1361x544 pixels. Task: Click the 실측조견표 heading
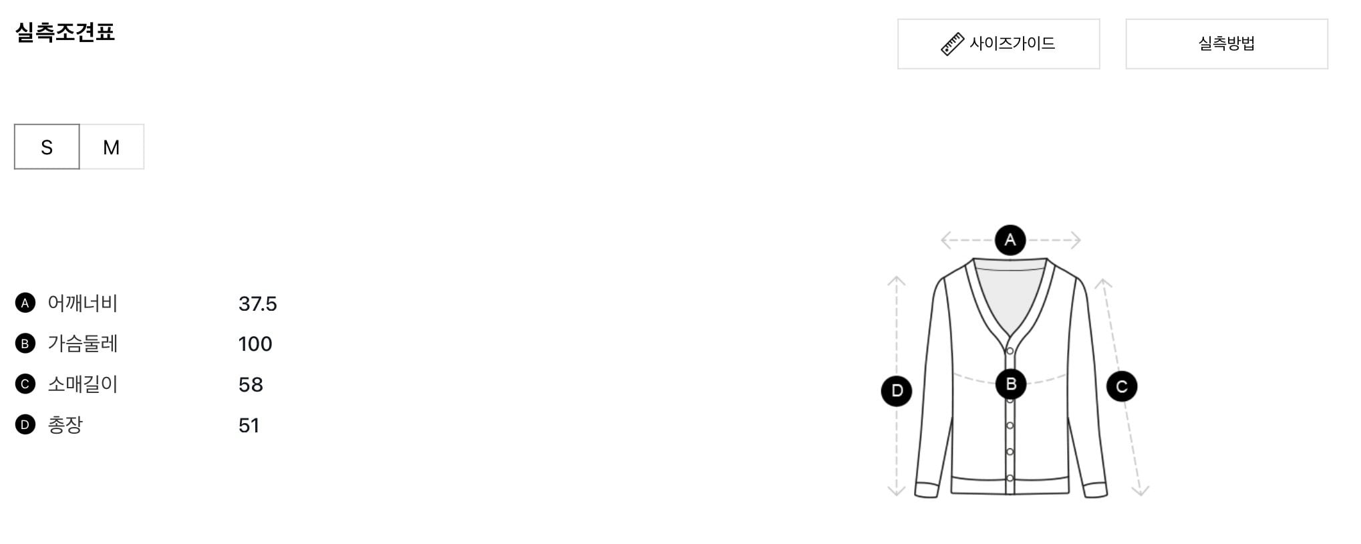pyautogui.click(x=65, y=31)
